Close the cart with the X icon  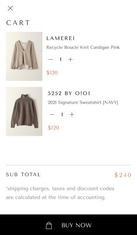[10, 8]
